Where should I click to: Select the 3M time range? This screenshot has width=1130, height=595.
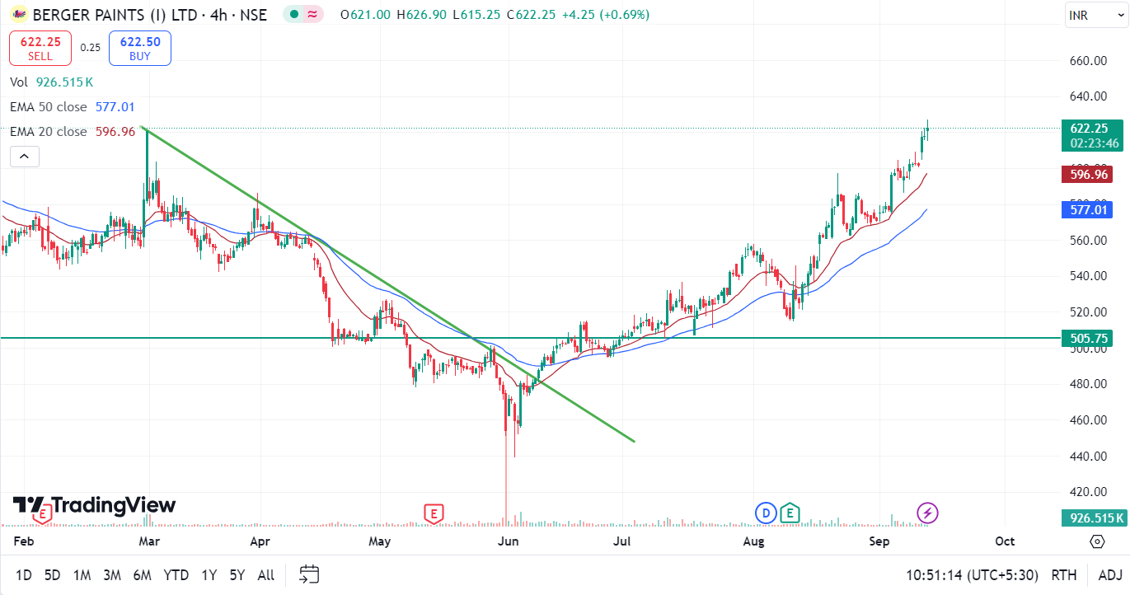(x=112, y=575)
